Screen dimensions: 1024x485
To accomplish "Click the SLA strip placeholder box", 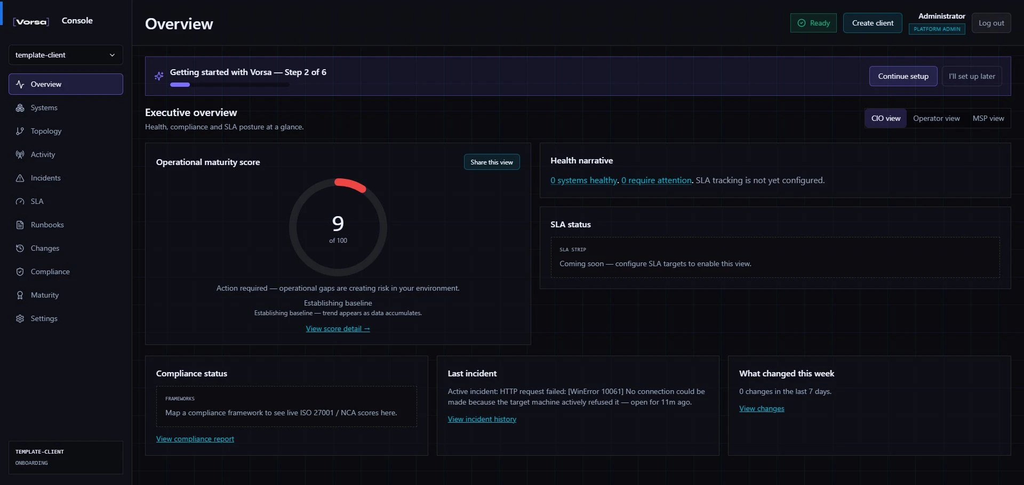I will (775, 257).
